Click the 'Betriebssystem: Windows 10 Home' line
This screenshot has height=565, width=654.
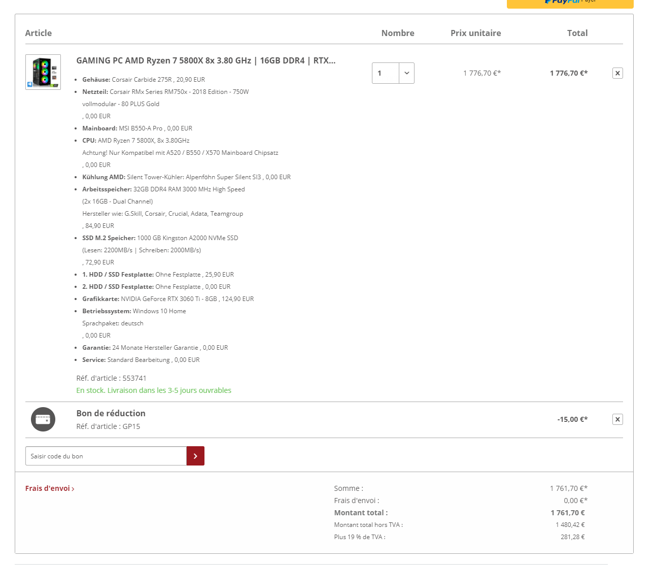point(134,311)
